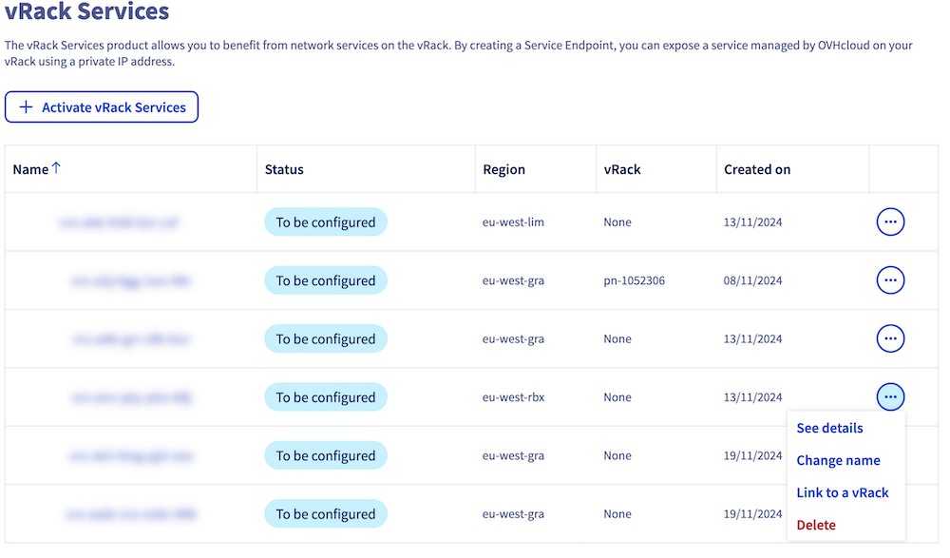Image resolution: width=950 pixels, height=558 pixels.
Task: Select See details from the actions menu
Action: coord(829,428)
